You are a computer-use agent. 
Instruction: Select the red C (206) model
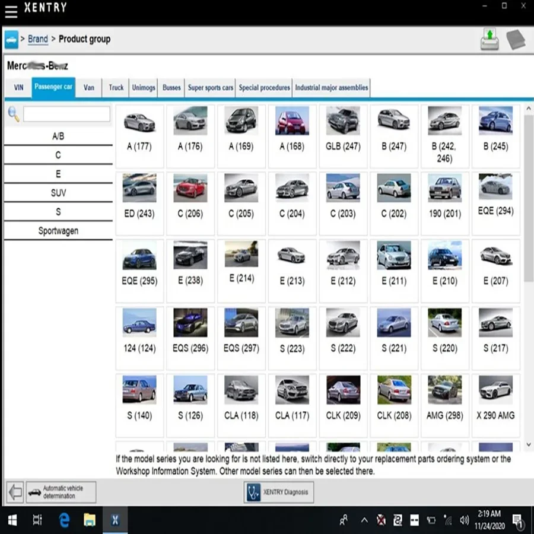pyautogui.click(x=190, y=204)
